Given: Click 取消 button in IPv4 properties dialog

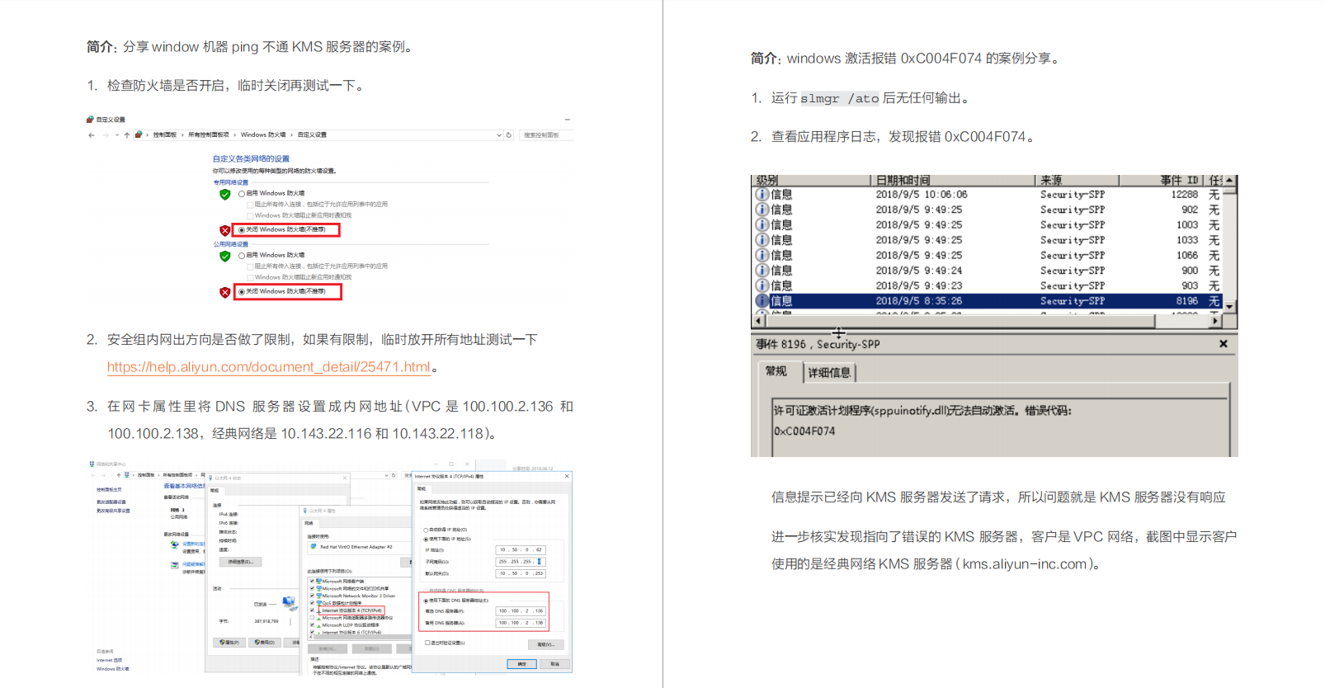Looking at the screenshot, I should (x=554, y=664).
